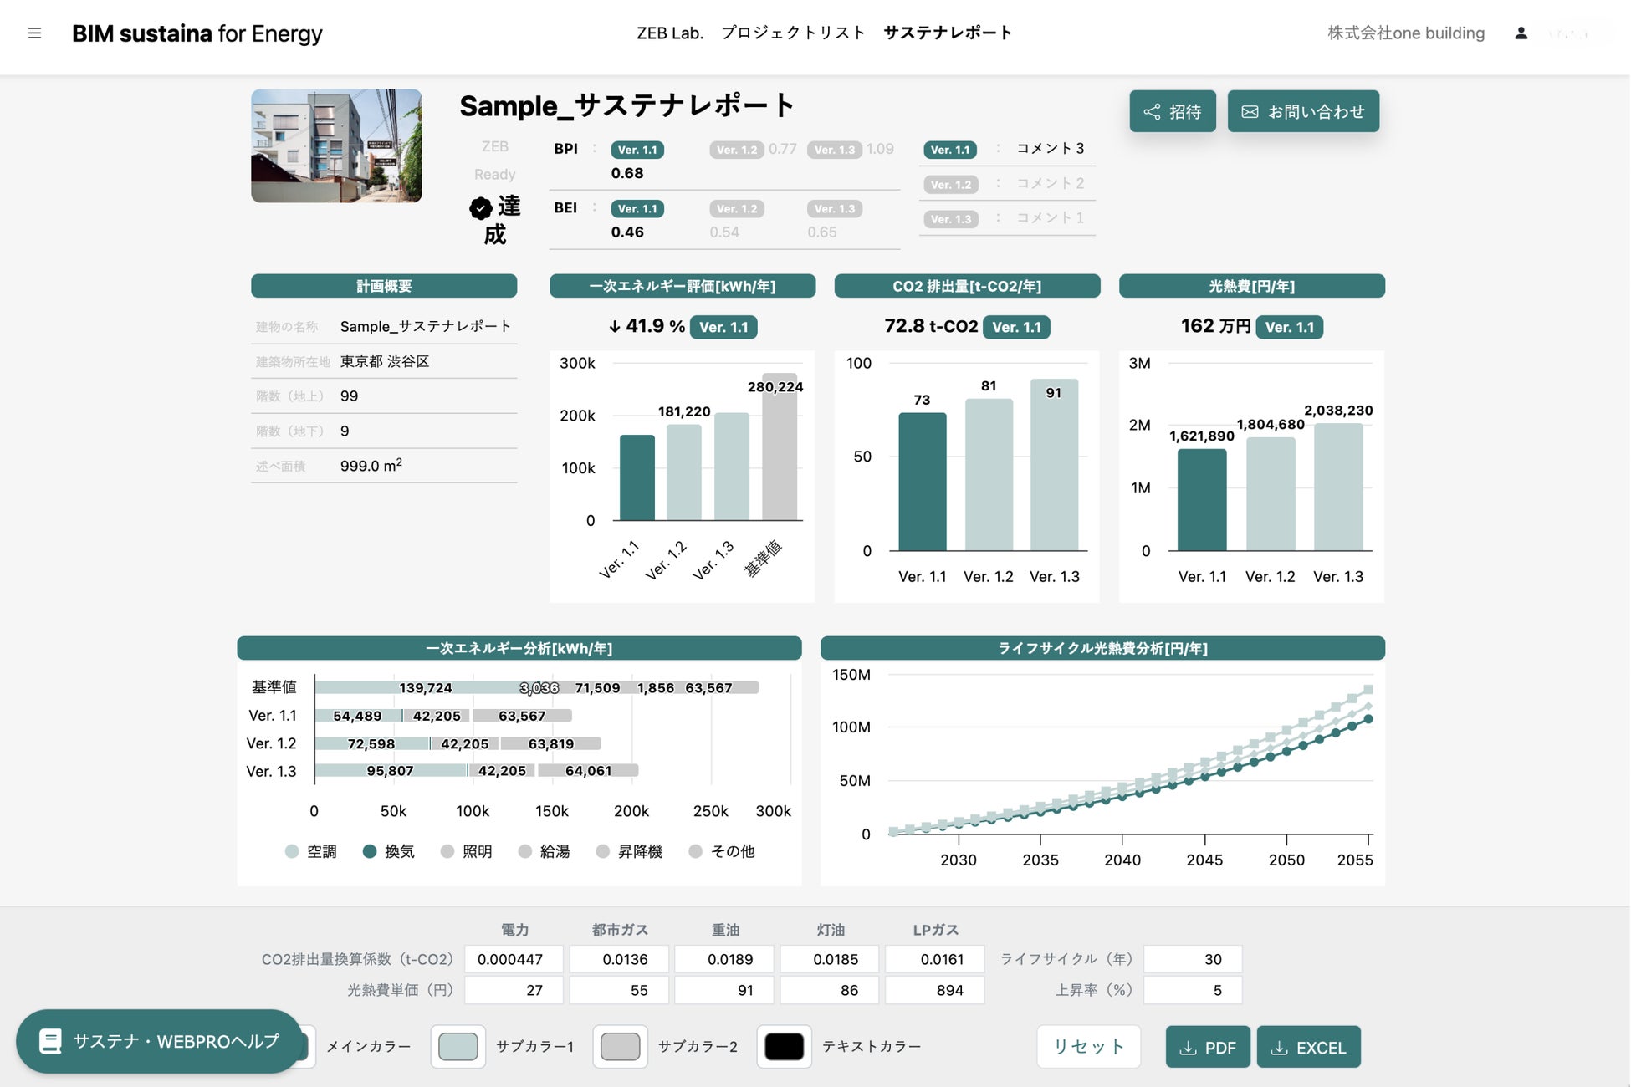
Task: Open the サブカラー1 color swatch
Action: (458, 1046)
